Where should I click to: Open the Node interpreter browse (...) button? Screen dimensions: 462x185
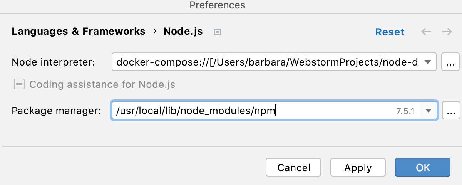(x=450, y=62)
